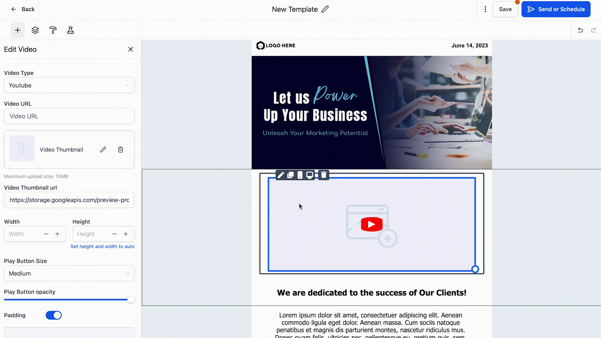Expand the Play Button Size dropdown
The image size is (601, 338).
[69, 274]
